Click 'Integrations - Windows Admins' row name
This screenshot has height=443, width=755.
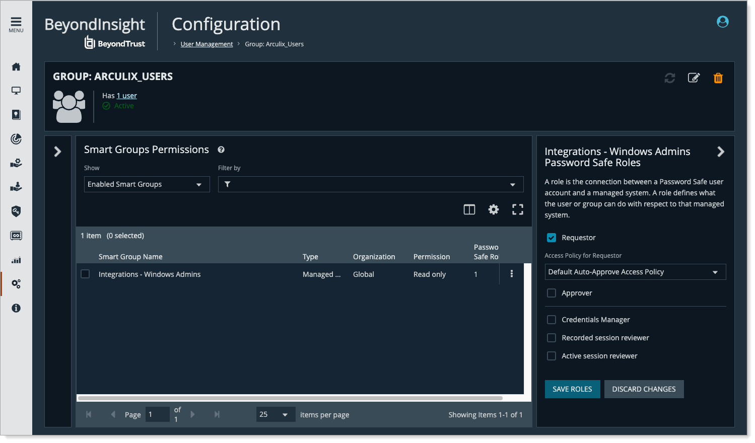pyautogui.click(x=150, y=274)
